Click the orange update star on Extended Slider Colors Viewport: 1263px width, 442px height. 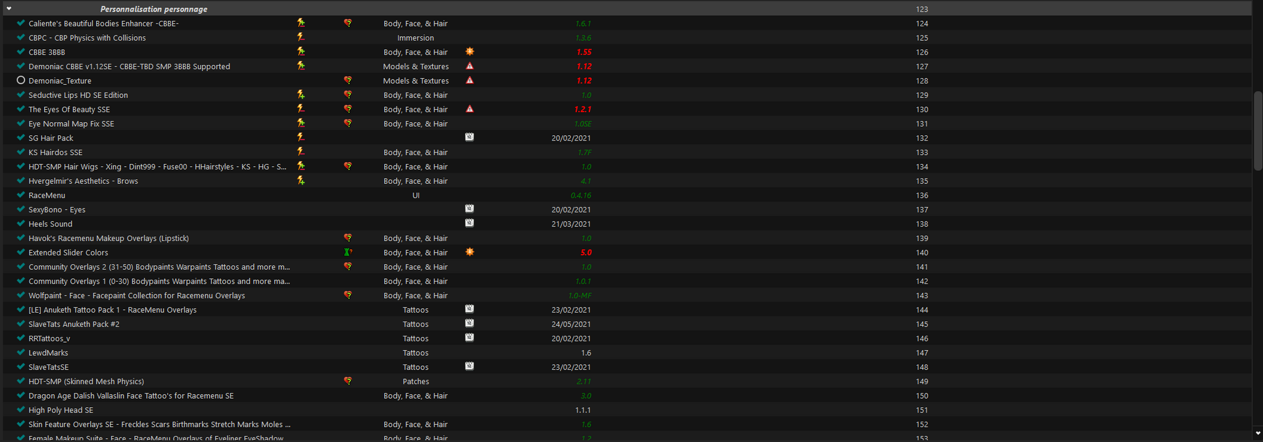coord(470,252)
